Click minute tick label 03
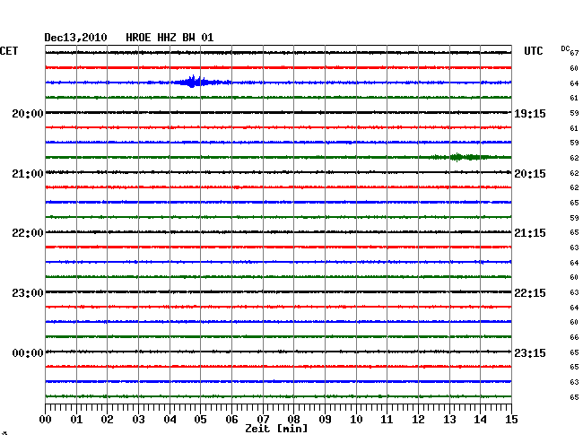This screenshot has width=583, height=443. (x=138, y=420)
